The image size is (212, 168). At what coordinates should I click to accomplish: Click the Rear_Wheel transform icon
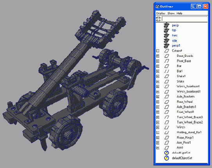click(167, 102)
